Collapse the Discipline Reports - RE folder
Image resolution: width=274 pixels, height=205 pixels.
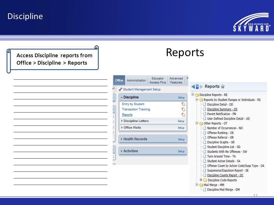[193, 95]
